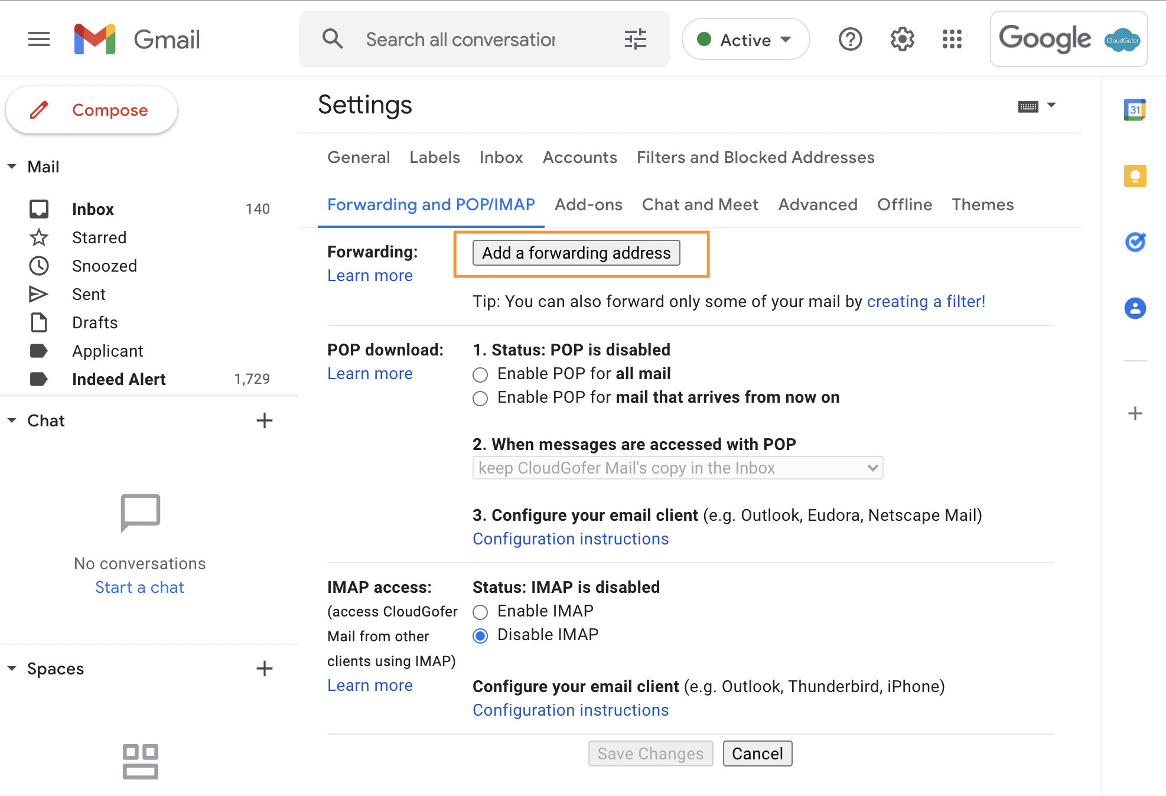The height and width of the screenshot is (796, 1166).
Task: Collapse the Mail section
Action: [12, 167]
